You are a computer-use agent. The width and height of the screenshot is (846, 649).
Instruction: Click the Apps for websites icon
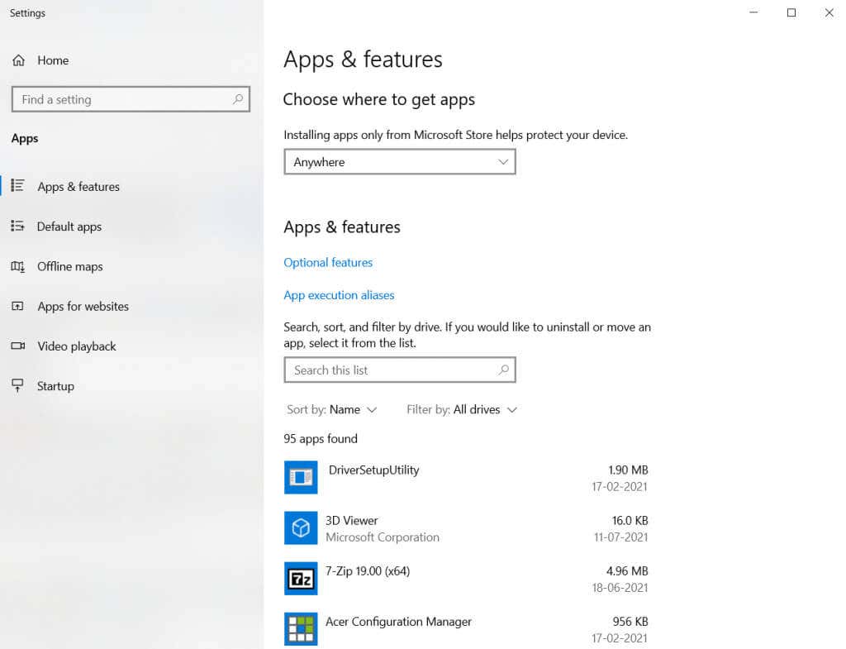click(x=18, y=306)
